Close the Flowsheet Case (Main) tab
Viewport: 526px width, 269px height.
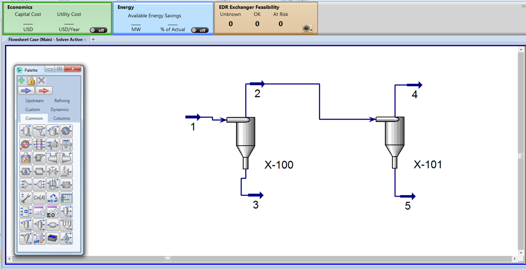tap(85, 40)
